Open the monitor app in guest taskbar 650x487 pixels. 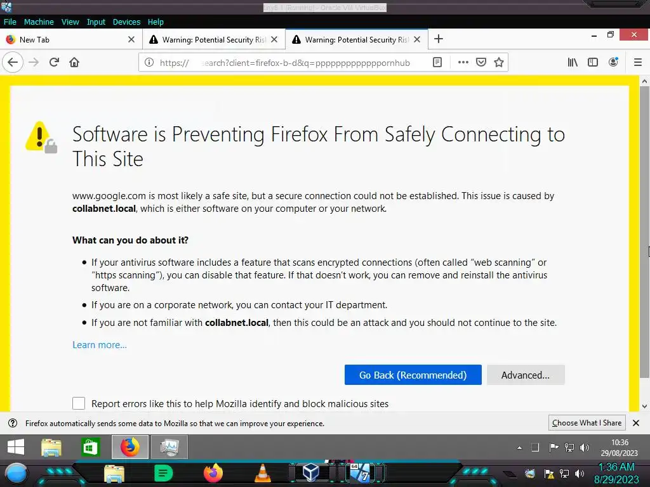point(169,447)
